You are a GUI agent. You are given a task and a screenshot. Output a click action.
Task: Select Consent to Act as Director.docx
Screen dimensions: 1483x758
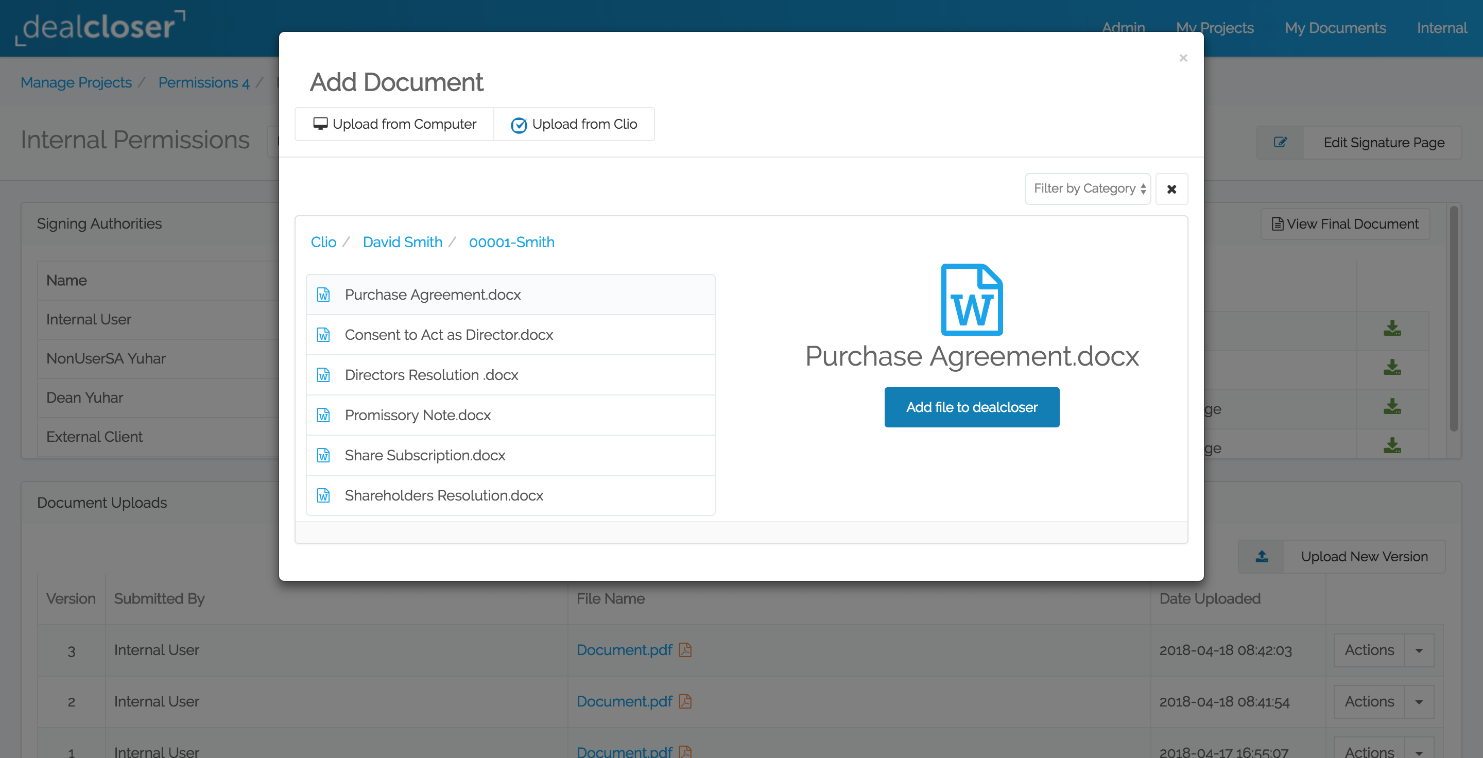pos(511,335)
